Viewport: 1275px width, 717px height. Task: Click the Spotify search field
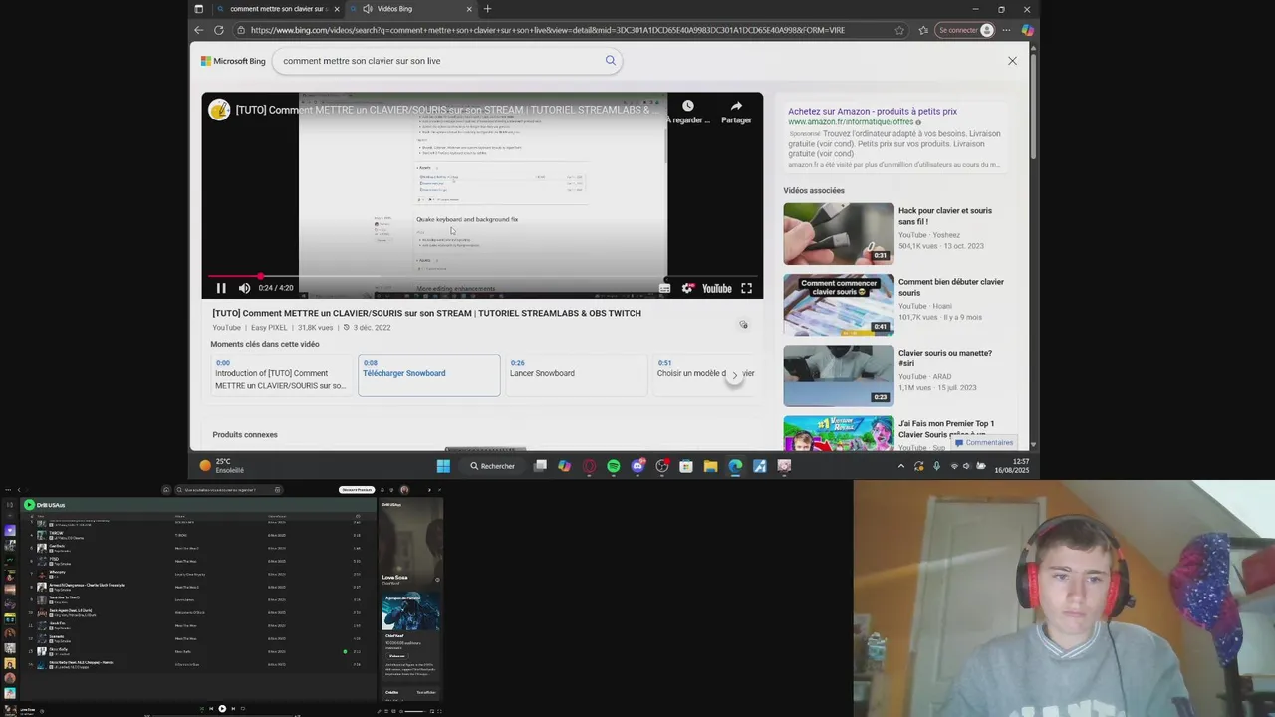229,490
